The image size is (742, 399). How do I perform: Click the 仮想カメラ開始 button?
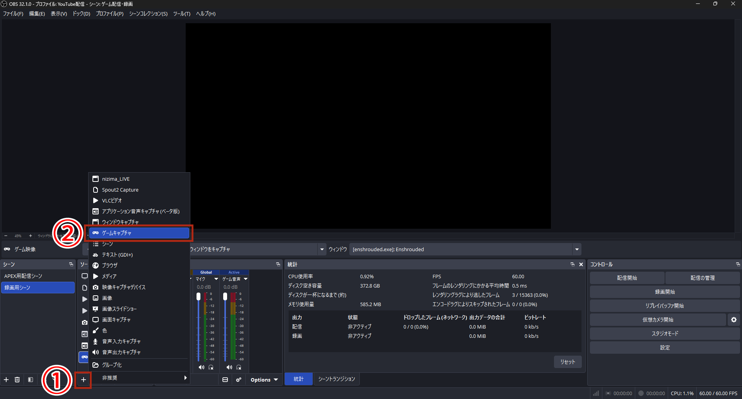point(658,320)
